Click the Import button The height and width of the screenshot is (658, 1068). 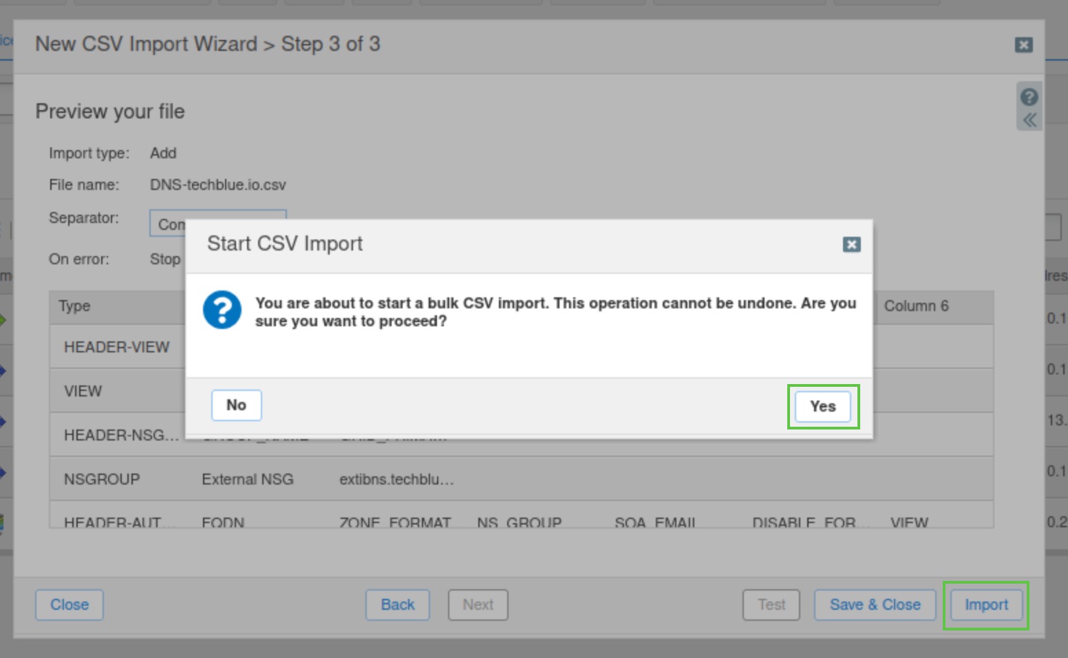(986, 605)
